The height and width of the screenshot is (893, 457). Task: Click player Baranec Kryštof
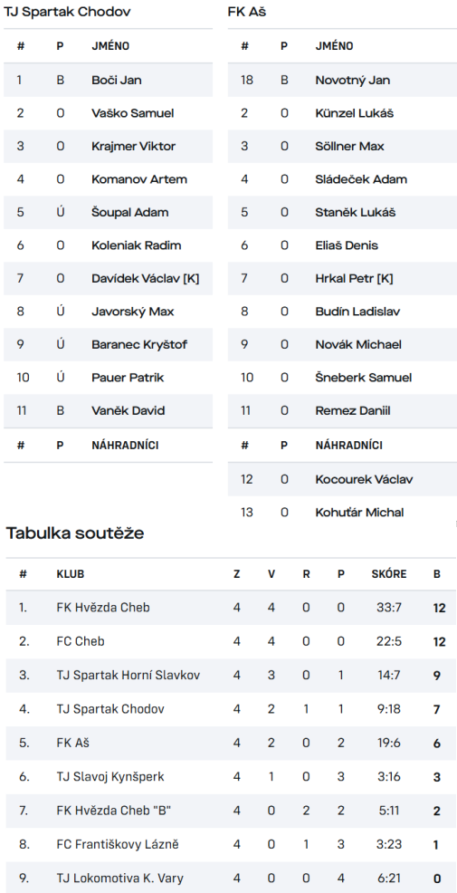139,344
